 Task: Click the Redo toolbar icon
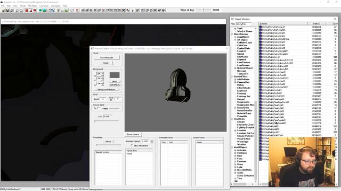pyautogui.click(x=21, y=10)
